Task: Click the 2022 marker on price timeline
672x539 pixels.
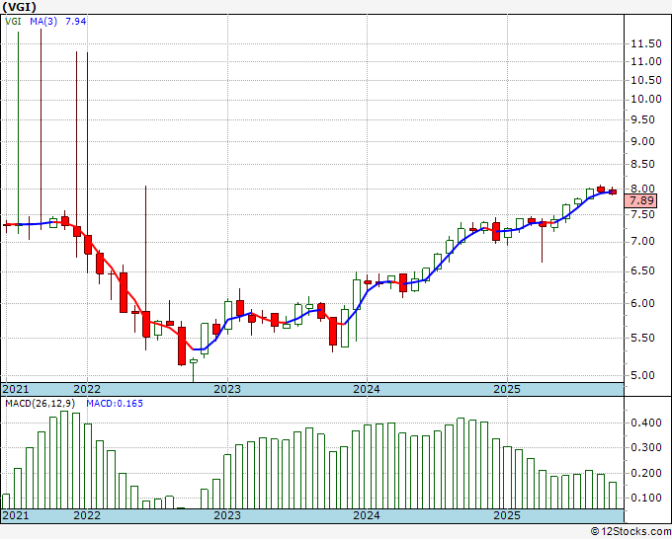Action: coord(87,389)
